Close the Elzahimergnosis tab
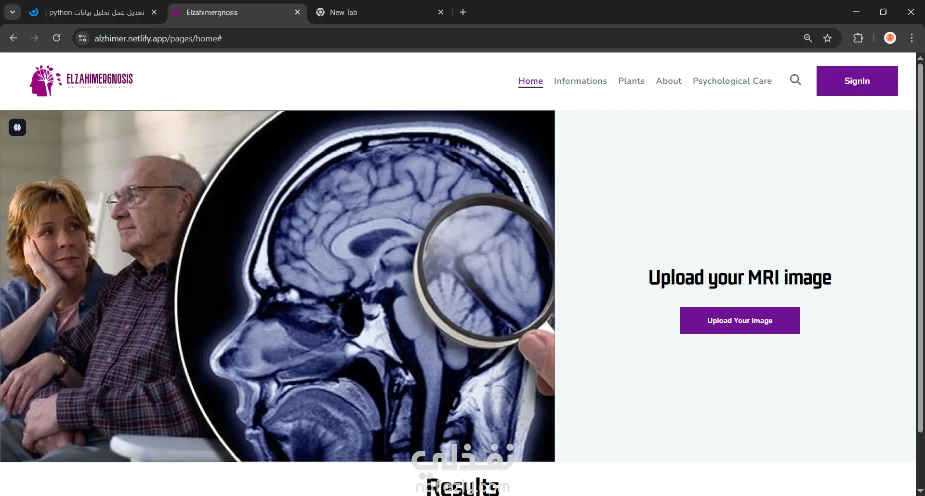The width and height of the screenshot is (925, 496). click(297, 12)
